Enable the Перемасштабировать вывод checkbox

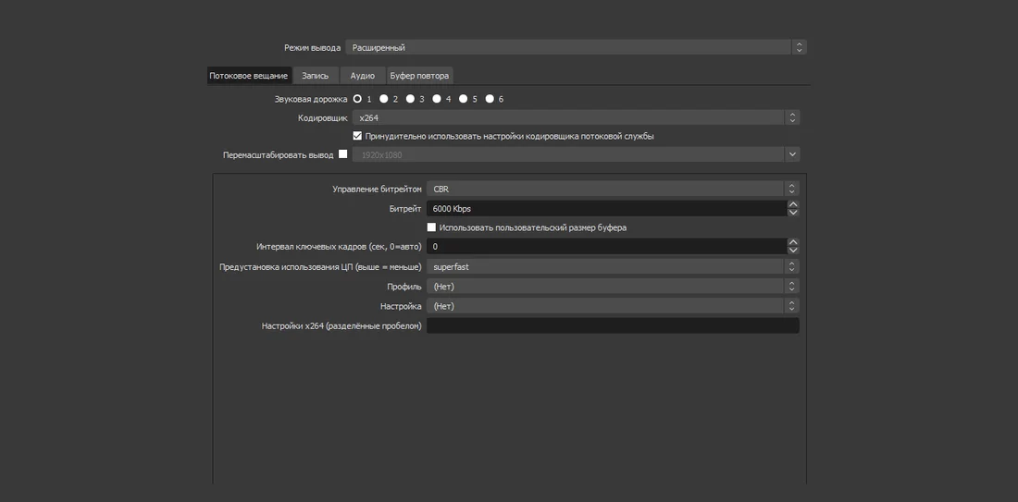click(x=342, y=154)
